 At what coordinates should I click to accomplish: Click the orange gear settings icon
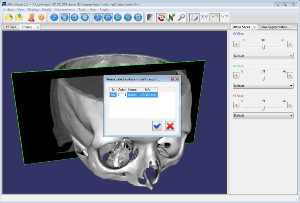41,17
